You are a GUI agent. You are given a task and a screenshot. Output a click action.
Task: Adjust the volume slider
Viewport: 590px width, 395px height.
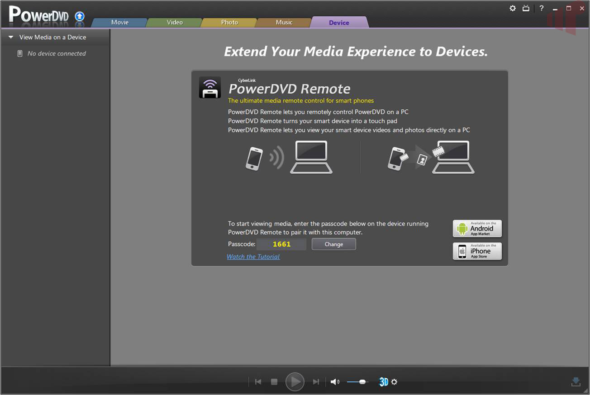coord(358,382)
